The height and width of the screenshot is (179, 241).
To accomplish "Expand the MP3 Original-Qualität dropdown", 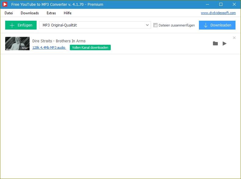I will pos(148,25).
